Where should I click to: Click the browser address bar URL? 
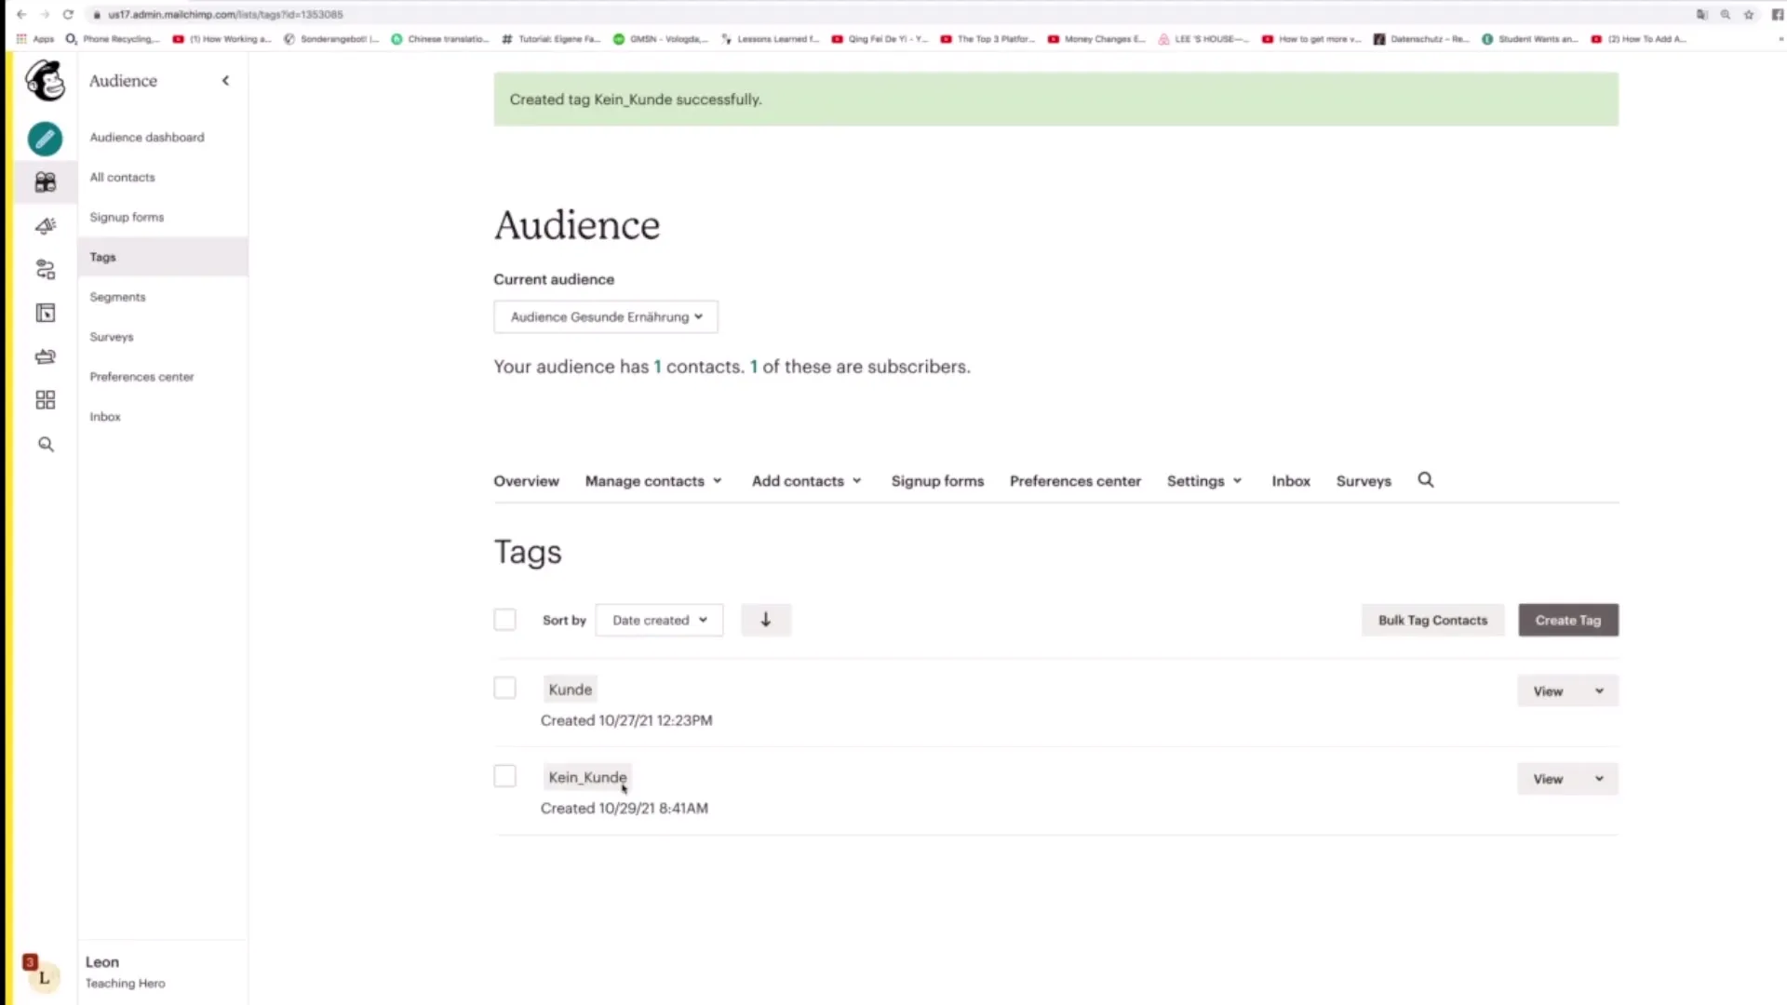point(225,14)
